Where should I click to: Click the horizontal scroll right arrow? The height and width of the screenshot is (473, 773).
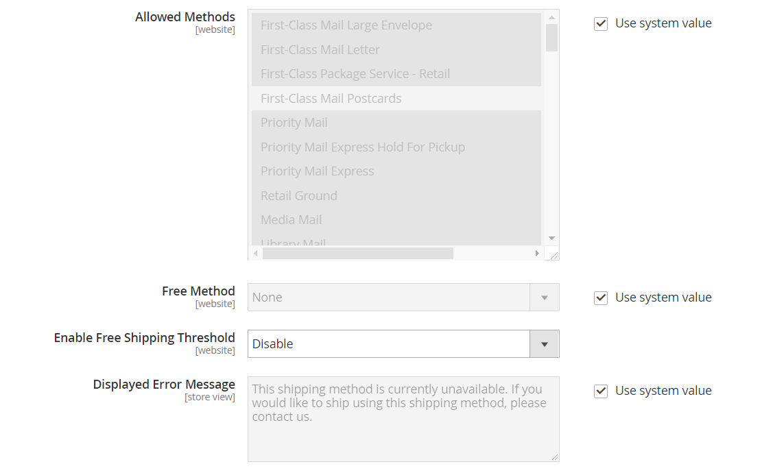537,254
